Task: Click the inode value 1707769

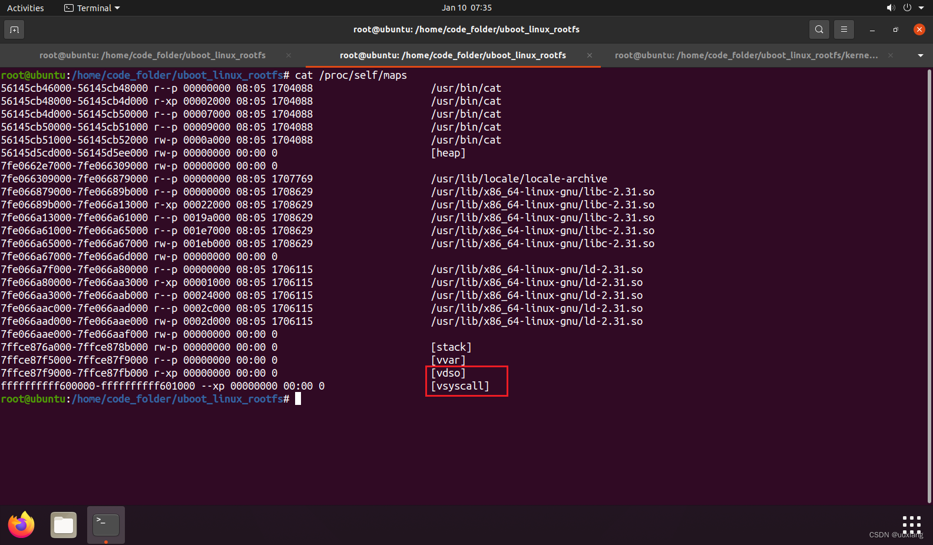Action: click(x=292, y=179)
